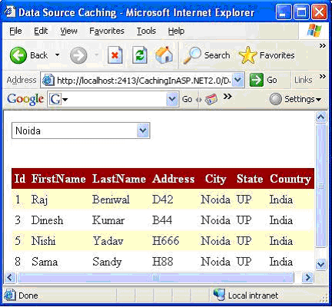Select the cell Nishi

click(43, 241)
